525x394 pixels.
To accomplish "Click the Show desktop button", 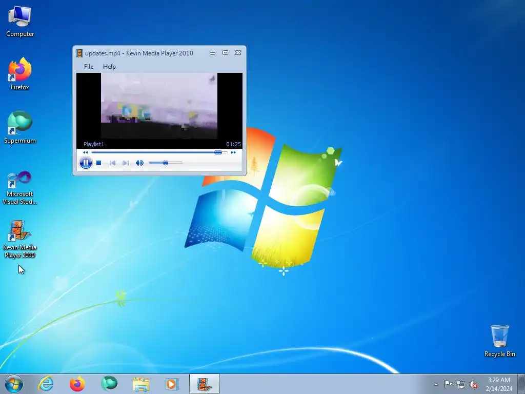I will coord(521,384).
